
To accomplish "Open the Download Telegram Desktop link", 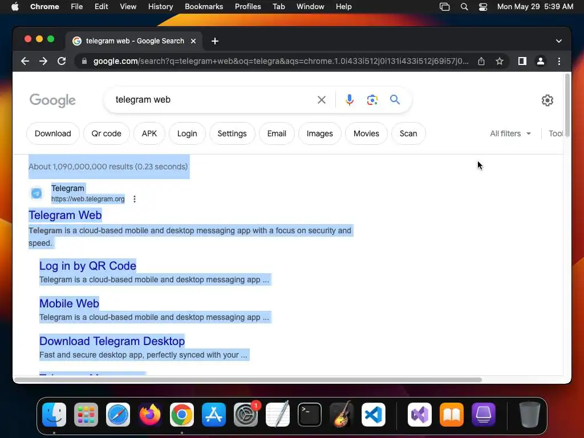I will pyautogui.click(x=112, y=341).
